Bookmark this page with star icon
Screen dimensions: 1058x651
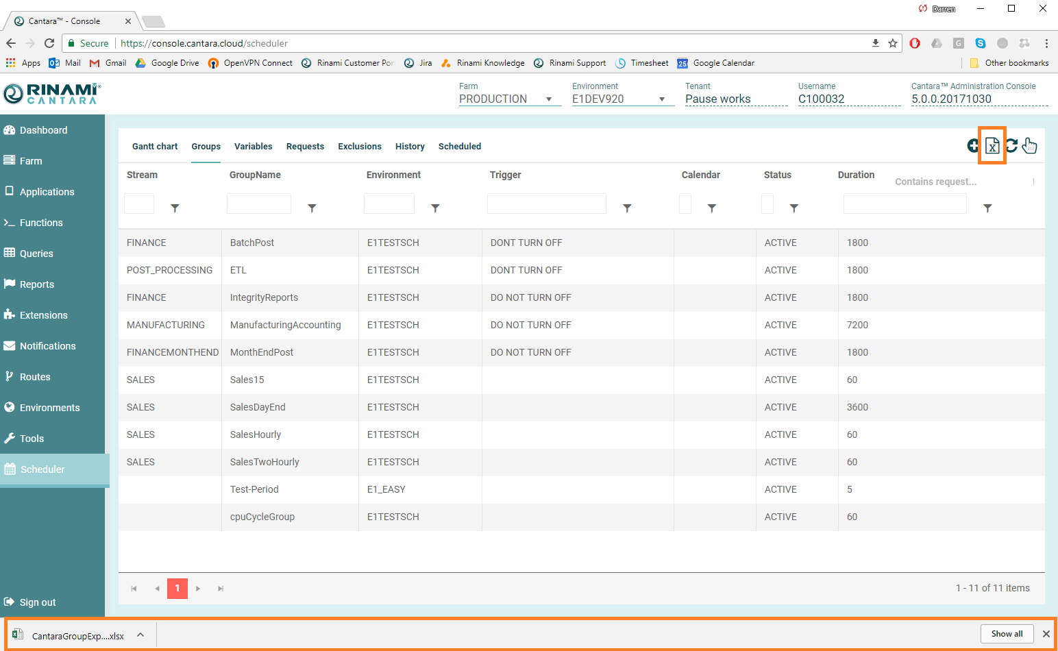pos(892,43)
